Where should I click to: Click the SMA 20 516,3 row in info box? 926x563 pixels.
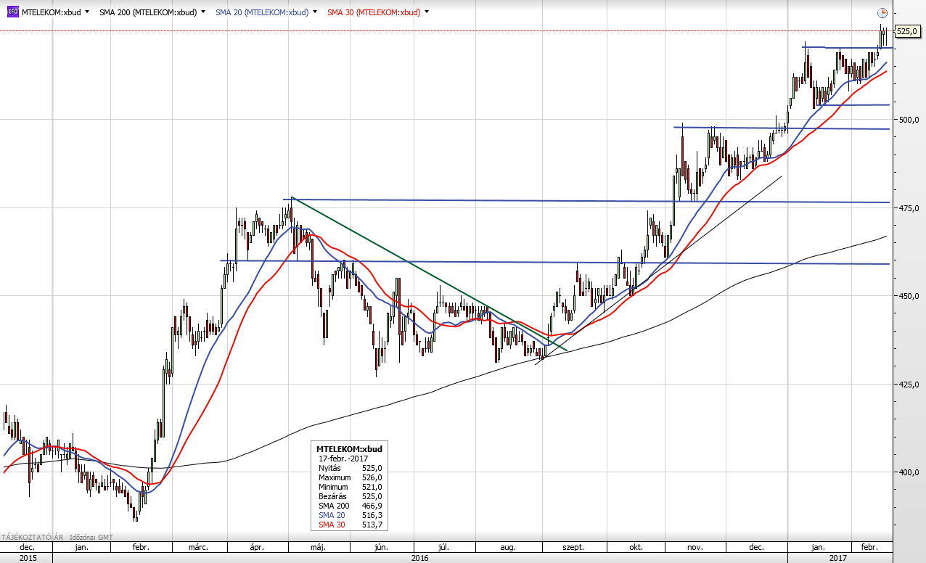349,515
